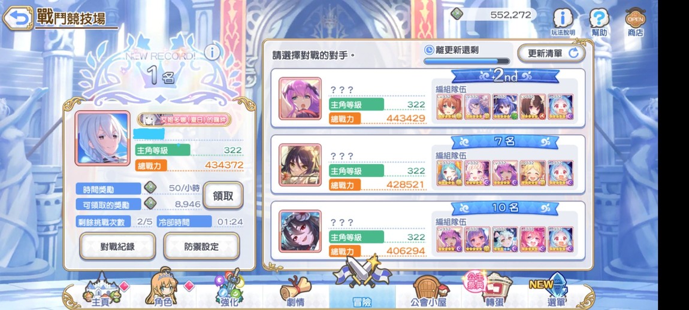
Task: Open 對戰紀錄 battle records
Action: [117, 247]
